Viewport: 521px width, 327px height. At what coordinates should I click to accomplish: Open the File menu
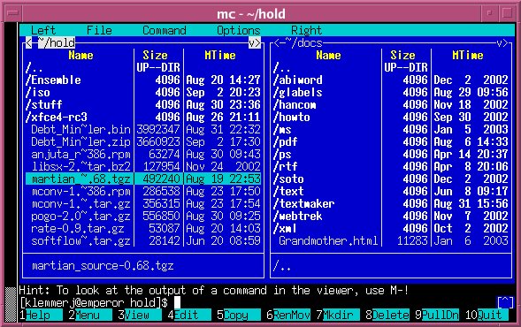pos(99,31)
